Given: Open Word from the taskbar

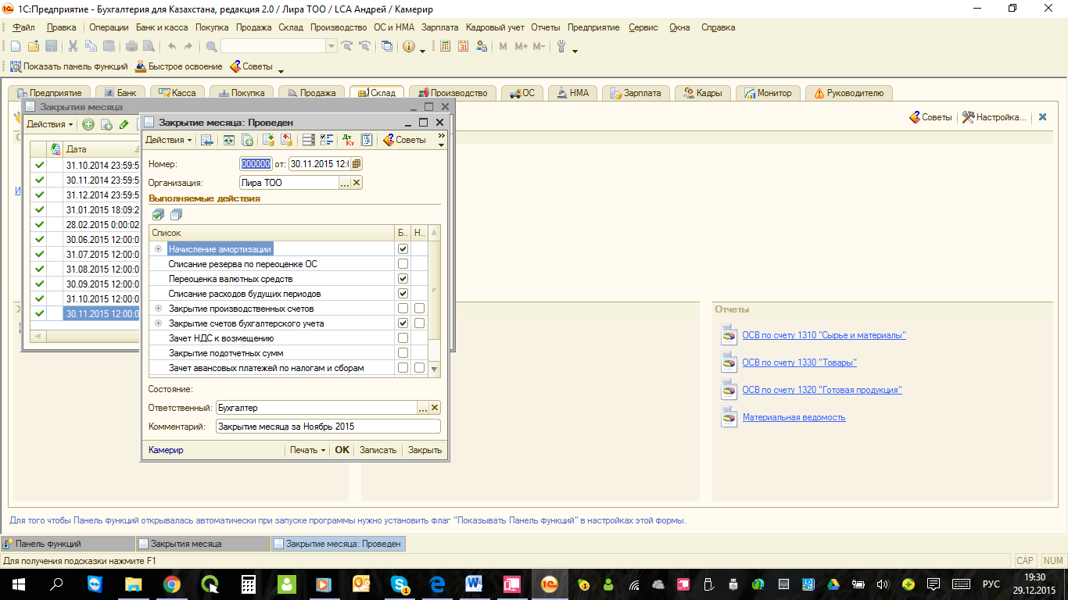Looking at the screenshot, I should (475, 584).
